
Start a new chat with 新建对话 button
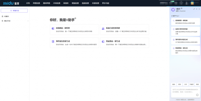click(14, 10)
